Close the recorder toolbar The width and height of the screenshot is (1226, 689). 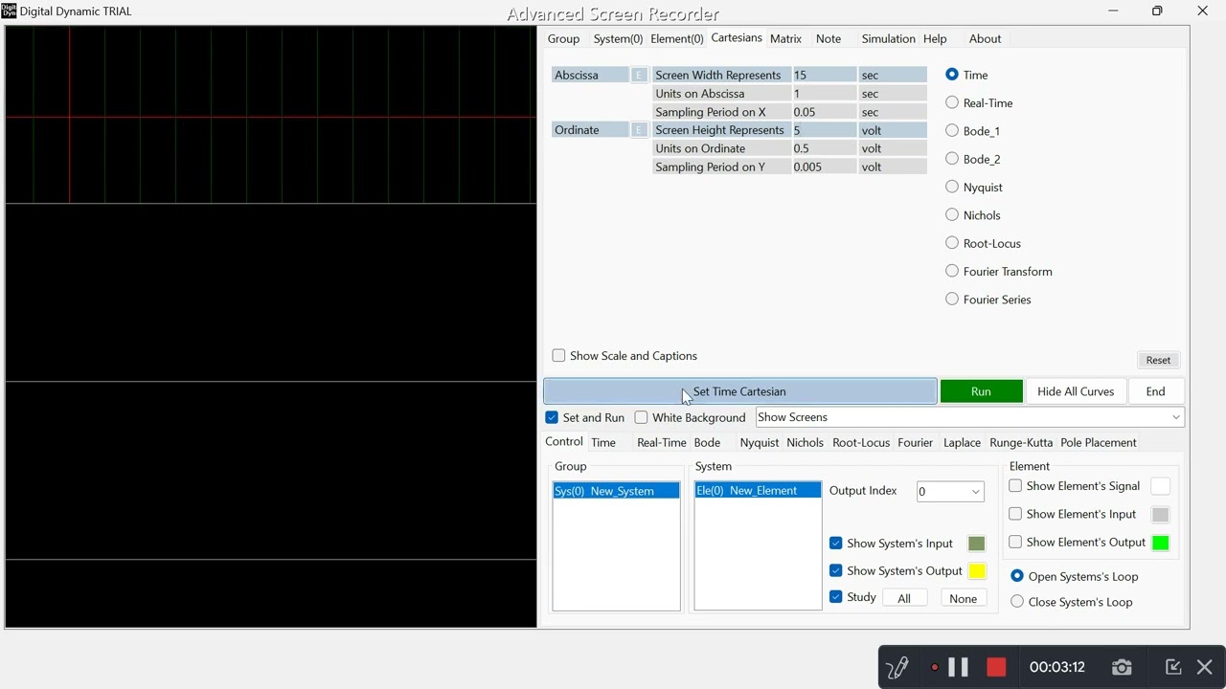tap(1205, 667)
